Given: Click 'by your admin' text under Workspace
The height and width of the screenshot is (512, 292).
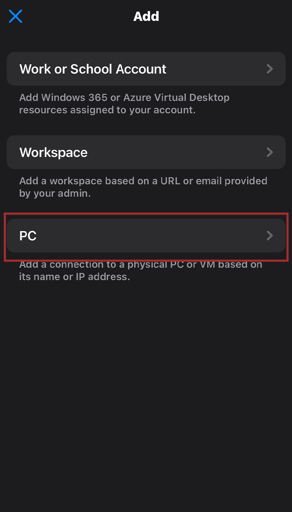Looking at the screenshot, I should 55,193.
